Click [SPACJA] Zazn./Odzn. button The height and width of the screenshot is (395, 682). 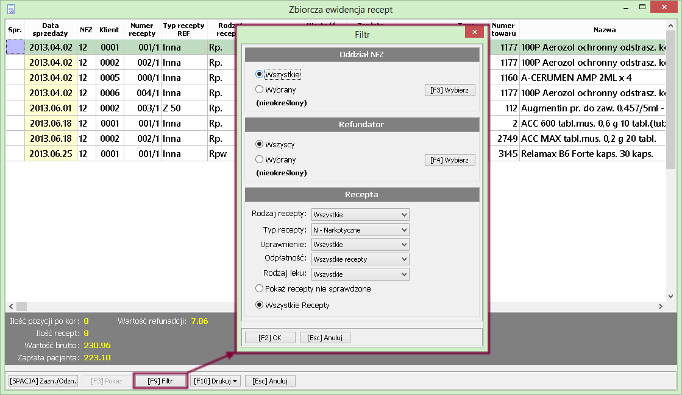tap(43, 381)
